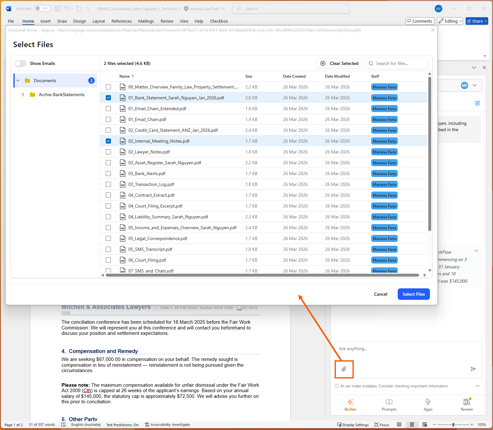Expand the Archie-BankStatements folder
The width and height of the screenshot is (493, 430).
coord(23,95)
